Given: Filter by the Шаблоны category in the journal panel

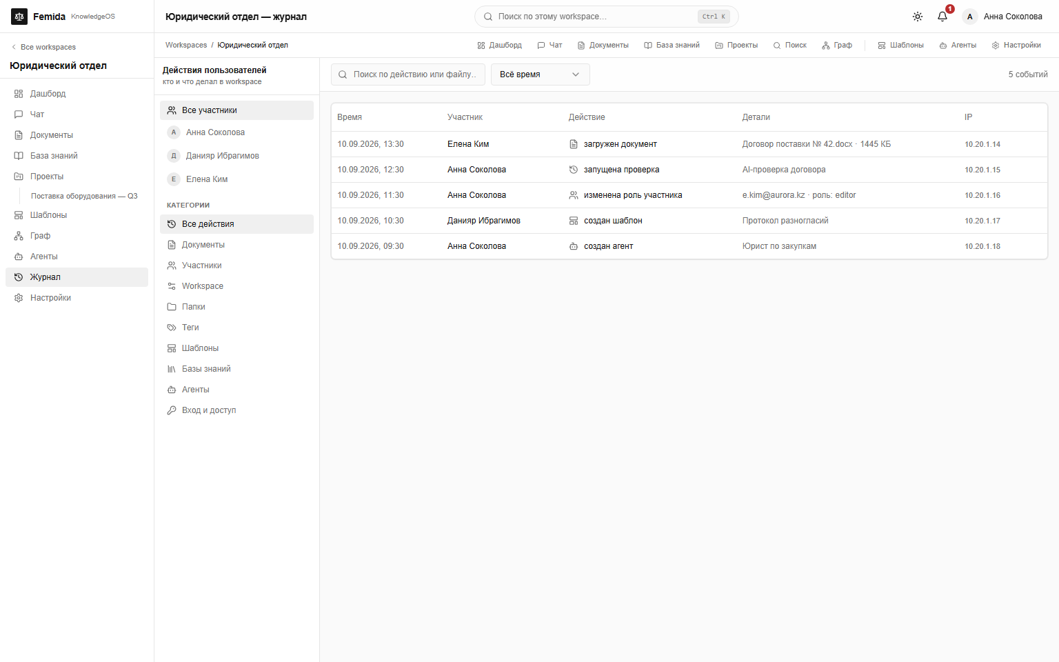Looking at the screenshot, I should tap(236, 348).
